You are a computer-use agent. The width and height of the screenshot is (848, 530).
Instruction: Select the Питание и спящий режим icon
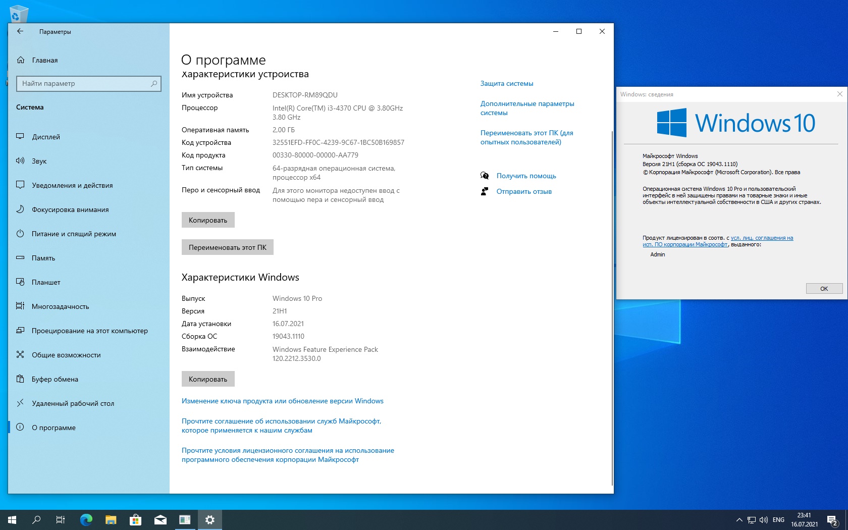(20, 234)
